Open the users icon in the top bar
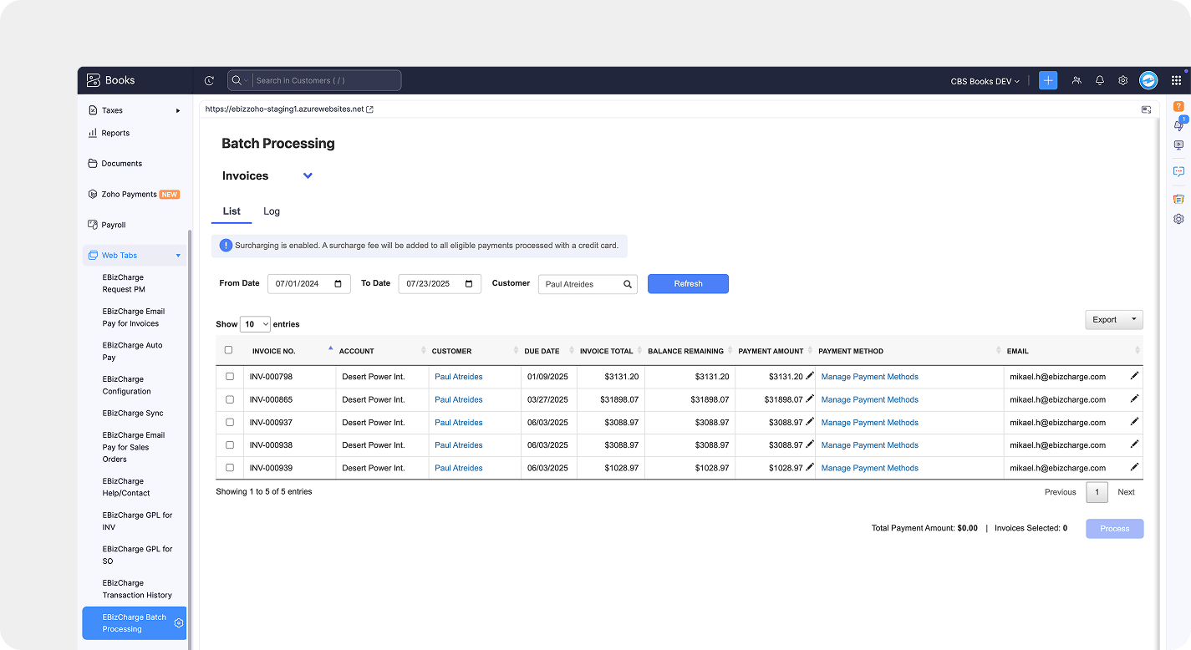 1076,80
